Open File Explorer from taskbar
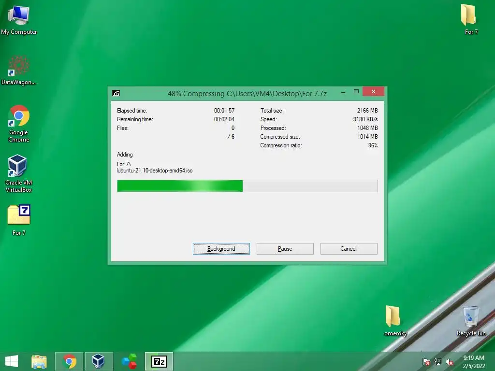The width and height of the screenshot is (495, 371). 39,361
